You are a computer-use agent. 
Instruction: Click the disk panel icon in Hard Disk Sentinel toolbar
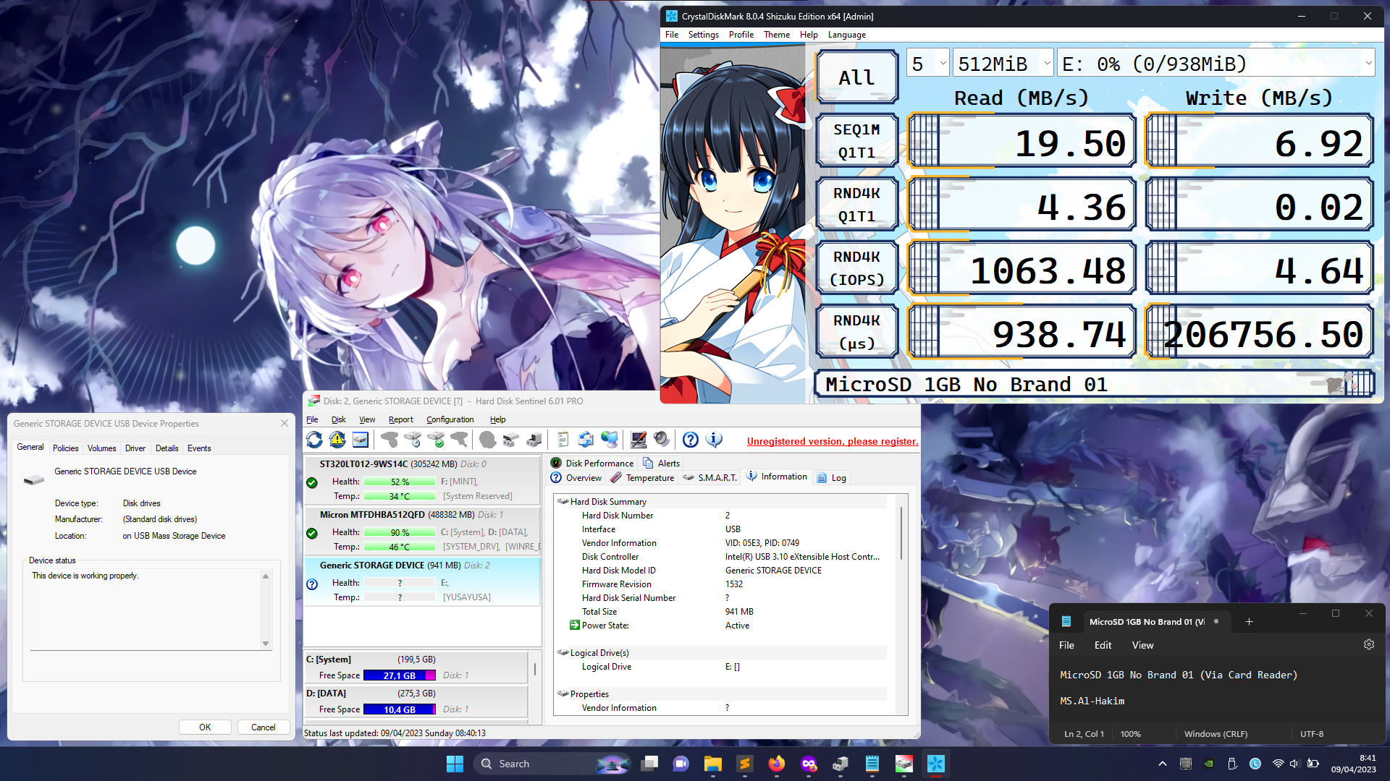tap(361, 440)
